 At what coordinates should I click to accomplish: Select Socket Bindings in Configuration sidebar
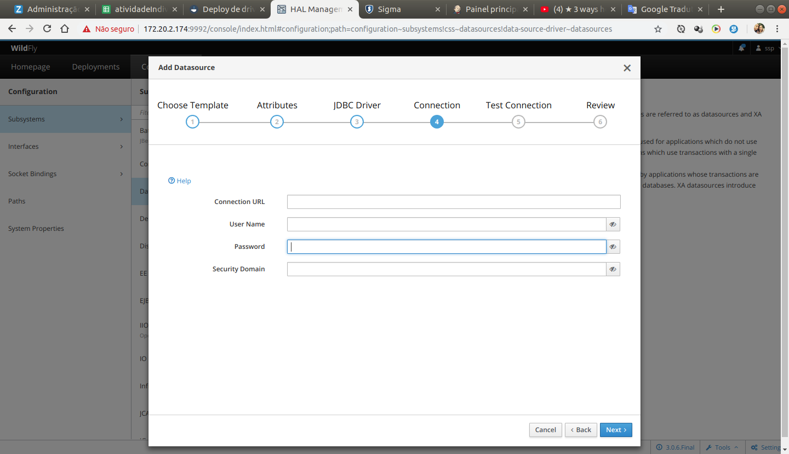[x=66, y=174]
